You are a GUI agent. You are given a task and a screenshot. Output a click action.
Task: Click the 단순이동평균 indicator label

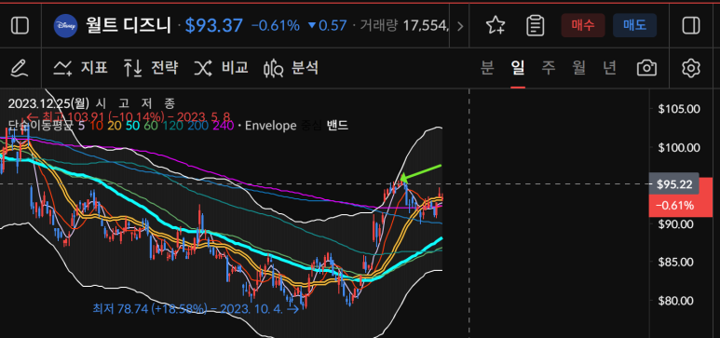(40, 126)
